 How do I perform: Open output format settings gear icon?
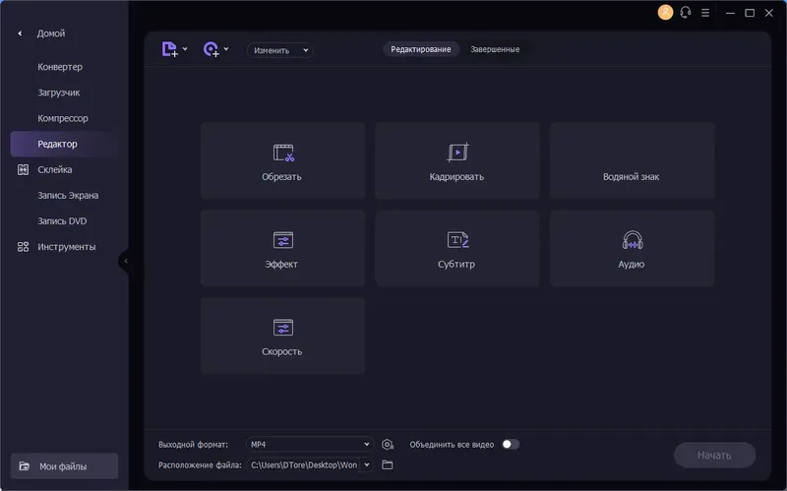pyautogui.click(x=388, y=445)
